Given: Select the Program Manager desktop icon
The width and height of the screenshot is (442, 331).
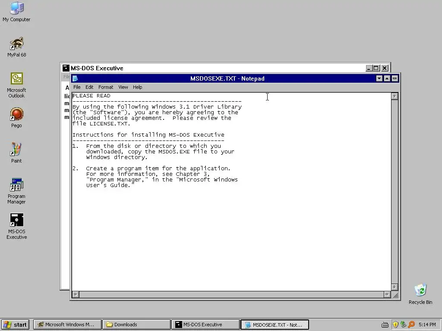Looking at the screenshot, I should [16, 191].
